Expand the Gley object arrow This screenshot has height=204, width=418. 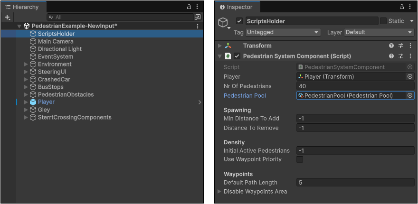26,110
